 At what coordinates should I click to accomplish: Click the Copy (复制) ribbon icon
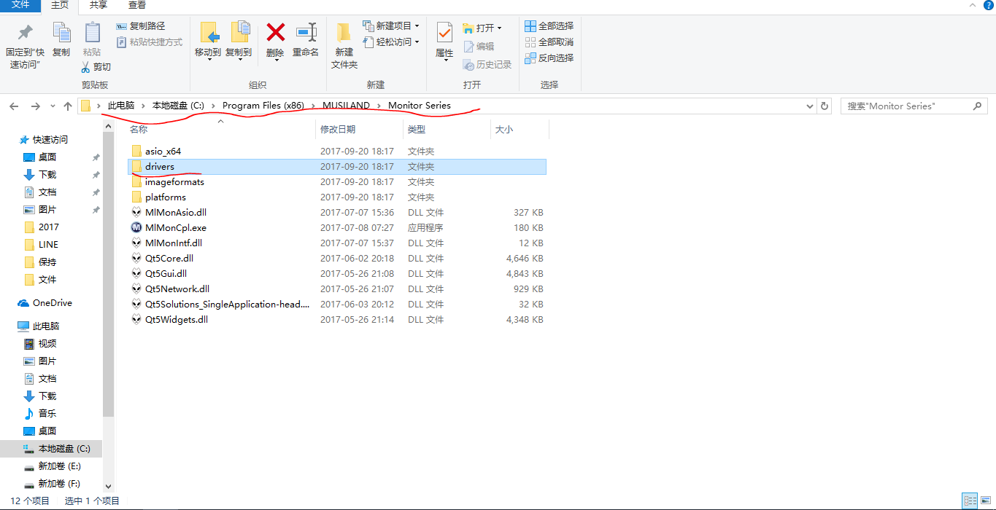pos(61,34)
